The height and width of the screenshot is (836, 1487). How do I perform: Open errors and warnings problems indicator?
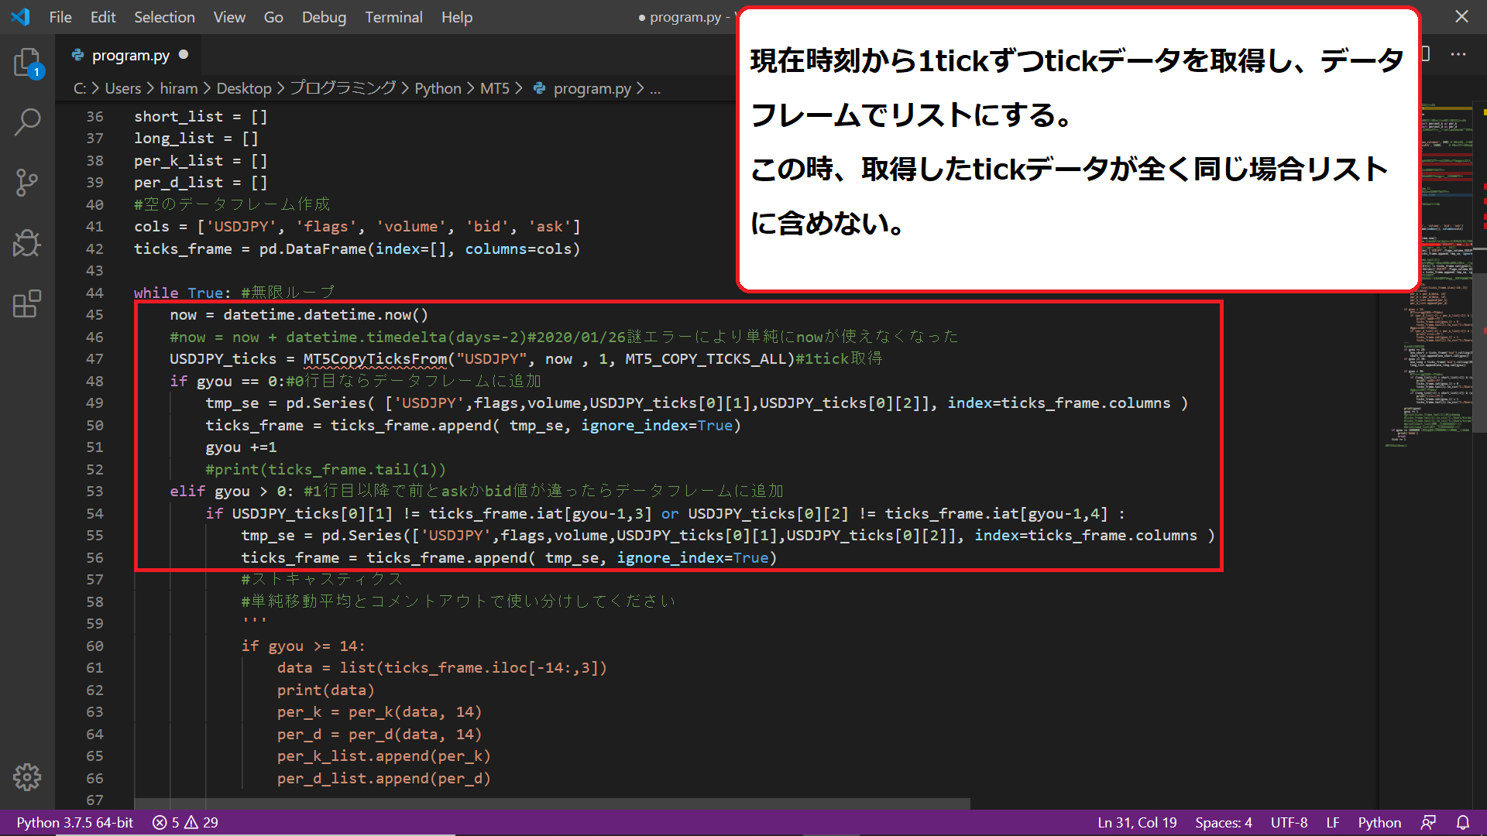tap(185, 822)
